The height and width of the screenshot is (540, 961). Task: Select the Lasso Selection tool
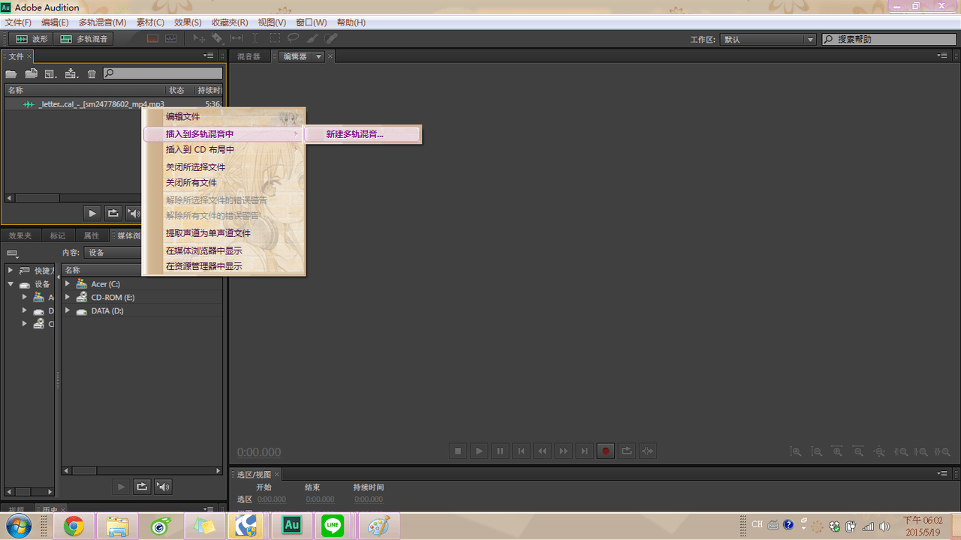(293, 38)
